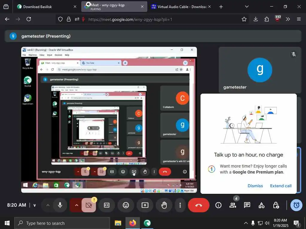Viewport: 306px width, 229px height.
Task: Turn on the camera in Meet toolbar
Action: point(89,205)
